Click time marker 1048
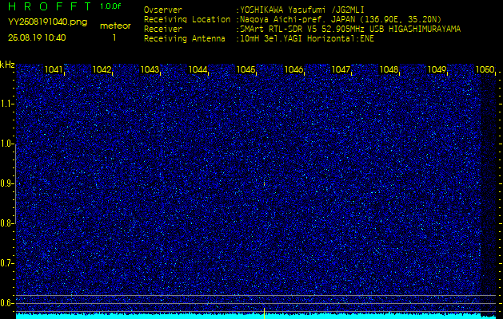This screenshot has height=319, width=503. pos(389,69)
